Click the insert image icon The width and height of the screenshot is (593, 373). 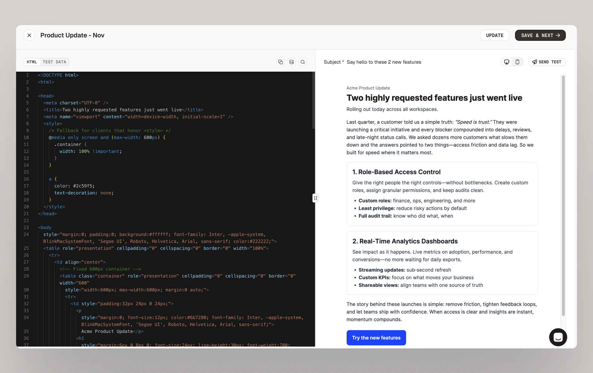[x=292, y=62]
